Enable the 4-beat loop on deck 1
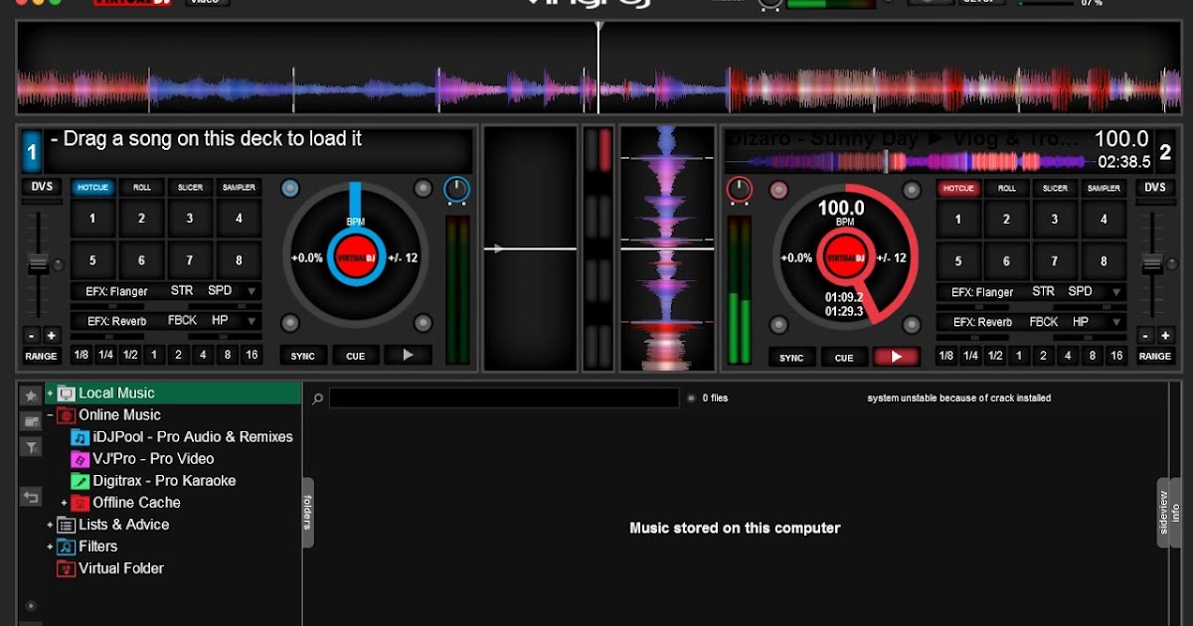The height and width of the screenshot is (626, 1193). (x=203, y=355)
